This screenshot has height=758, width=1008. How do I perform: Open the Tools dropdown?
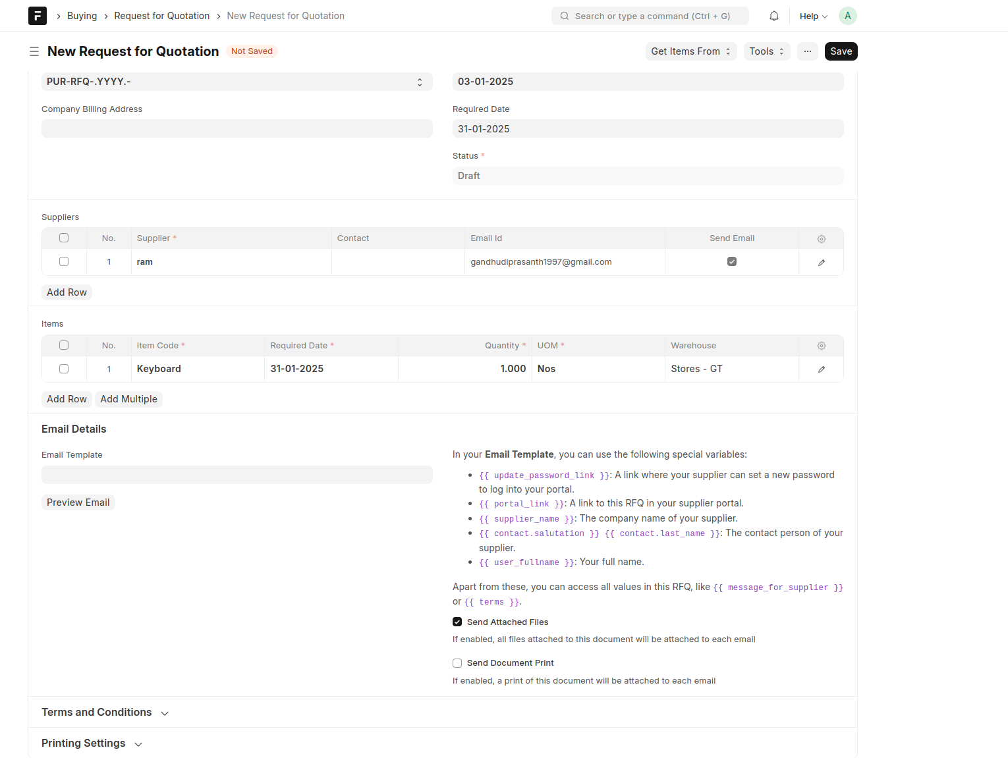(767, 51)
